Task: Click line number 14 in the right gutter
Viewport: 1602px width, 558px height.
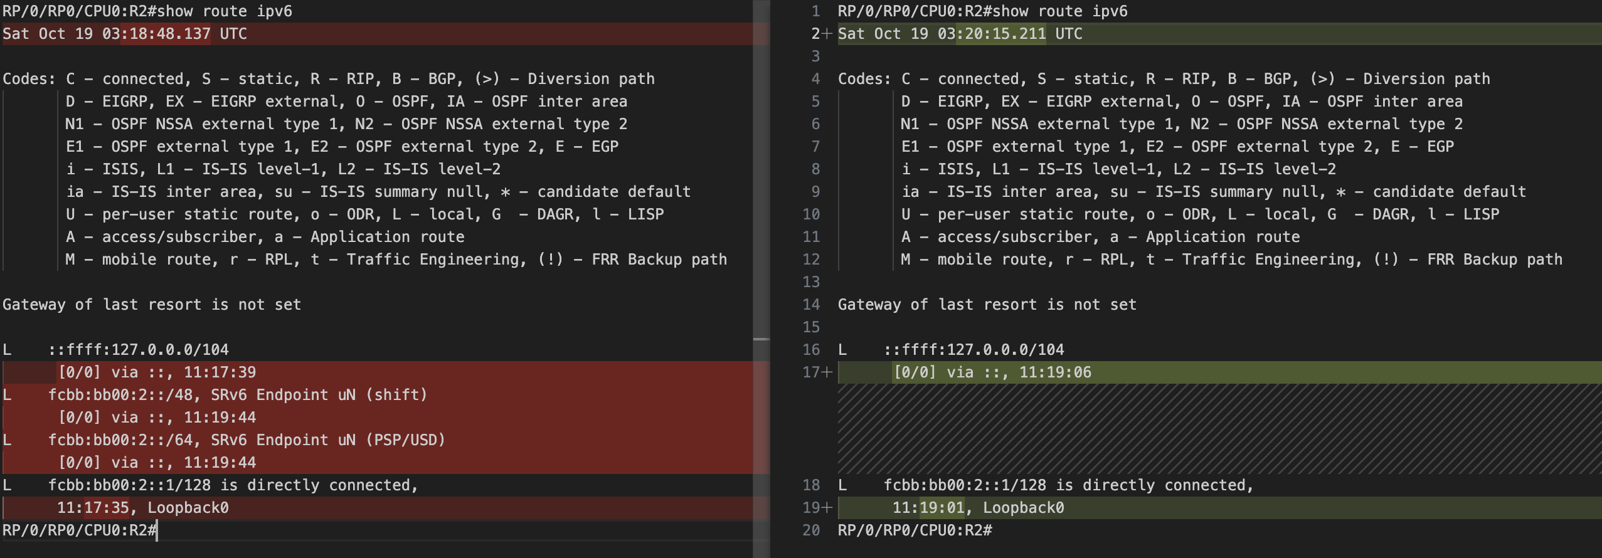Action: click(x=811, y=305)
